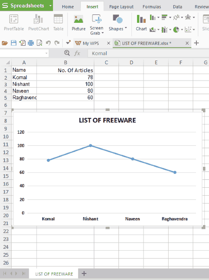The image size is (209, 280).
Task: Expand the bar chart dropdown arrow
Action: [x=170, y=18]
